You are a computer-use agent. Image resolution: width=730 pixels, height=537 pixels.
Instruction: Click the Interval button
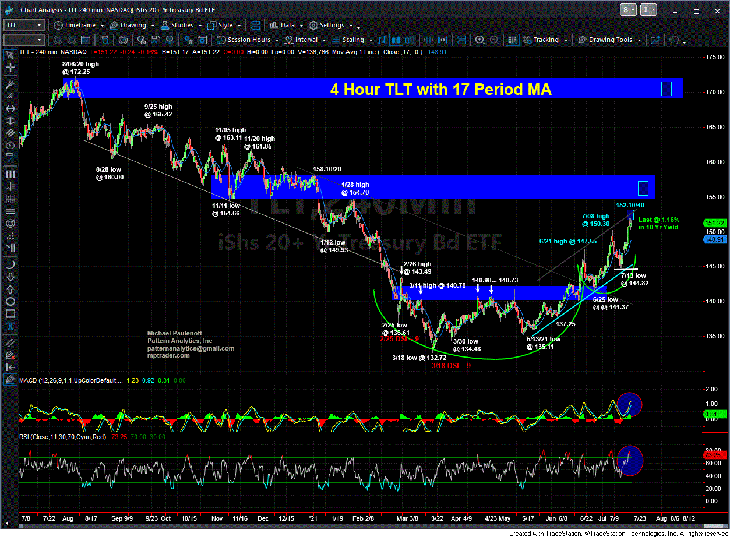(301, 40)
